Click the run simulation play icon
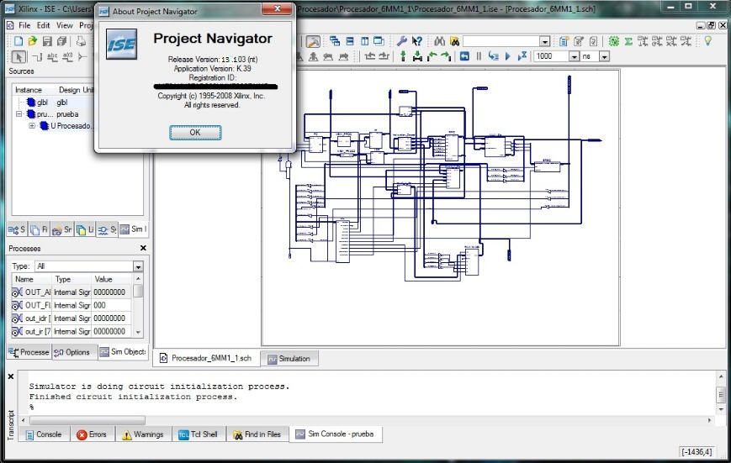731x463 pixels. (507, 56)
